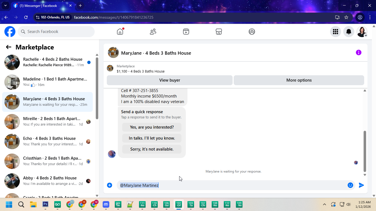Open Abby's 4 Beds 2 Baths conversation
376x211 pixels.
[47, 181]
